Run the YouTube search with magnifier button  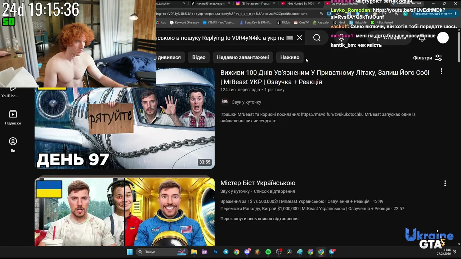317,38
